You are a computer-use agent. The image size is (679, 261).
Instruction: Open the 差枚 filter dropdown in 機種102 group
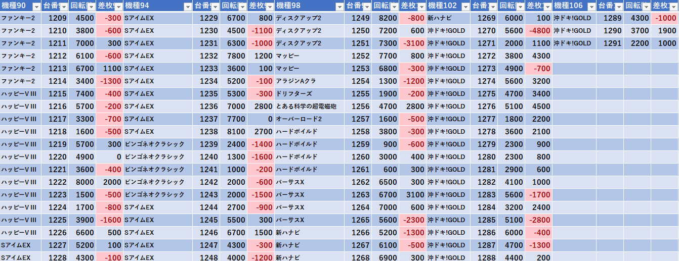547,6
